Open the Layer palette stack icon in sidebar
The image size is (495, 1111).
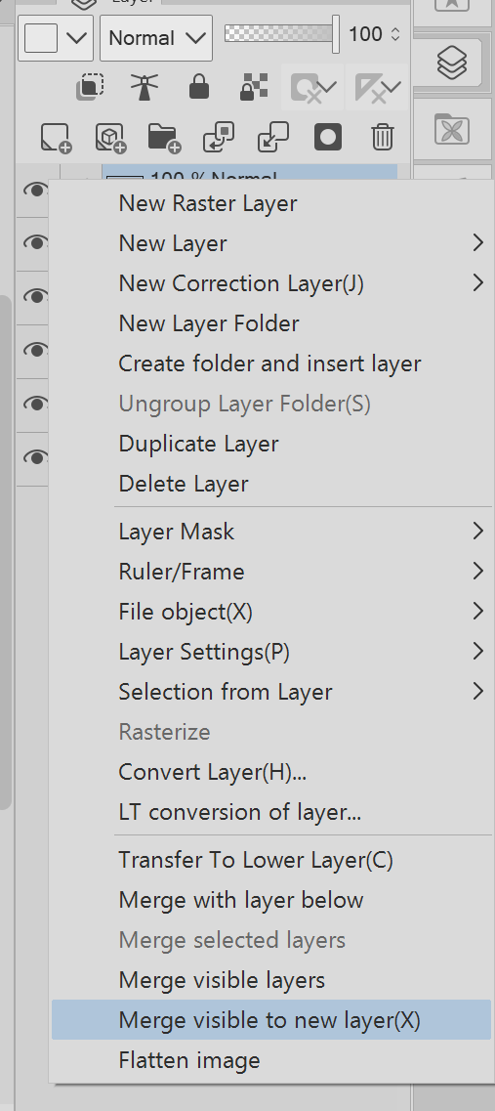coord(452,64)
